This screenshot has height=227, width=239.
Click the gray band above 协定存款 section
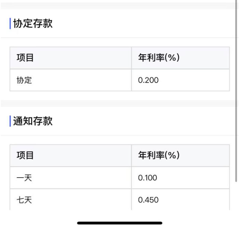pos(118,6)
